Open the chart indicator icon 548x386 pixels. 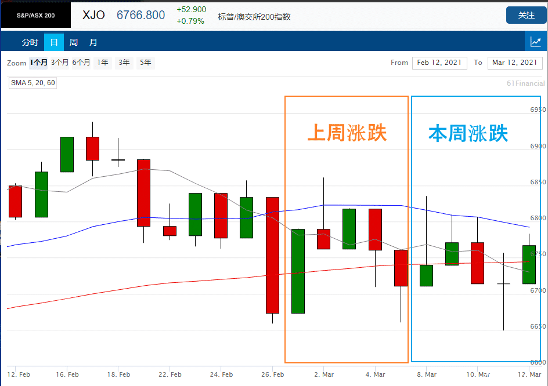pyautogui.click(x=536, y=42)
